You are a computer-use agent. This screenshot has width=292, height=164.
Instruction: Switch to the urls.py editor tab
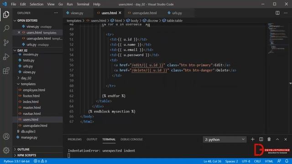[x=177, y=13]
